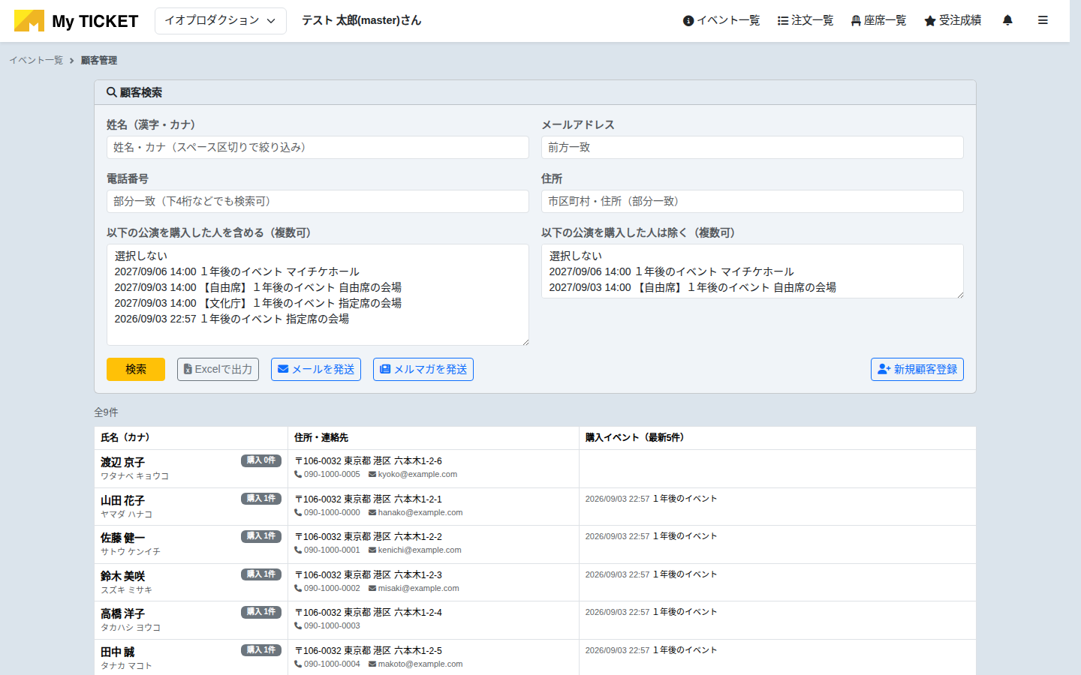Focus the メールアドレス input field
The width and height of the screenshot is (1081, 675).
[752, 148]
